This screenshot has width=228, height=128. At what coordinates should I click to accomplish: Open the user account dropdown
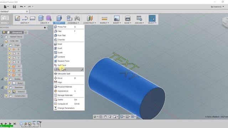point(217,7)
